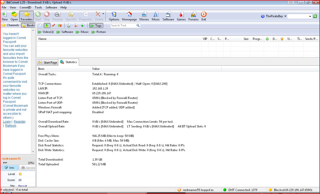Filter by the Software tag
The image size is (320, 194).
[x=65, y=32]
